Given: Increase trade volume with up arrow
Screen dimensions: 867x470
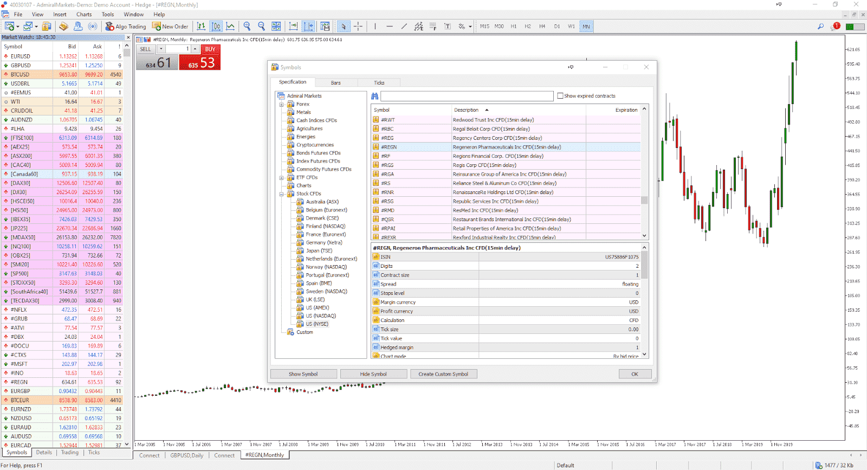Looking at the screenshot, I should pos(195,49).
